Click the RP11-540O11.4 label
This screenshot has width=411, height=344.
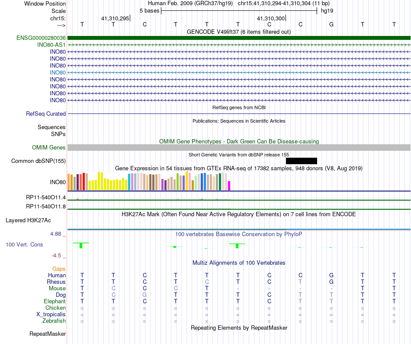click(46, 197)
